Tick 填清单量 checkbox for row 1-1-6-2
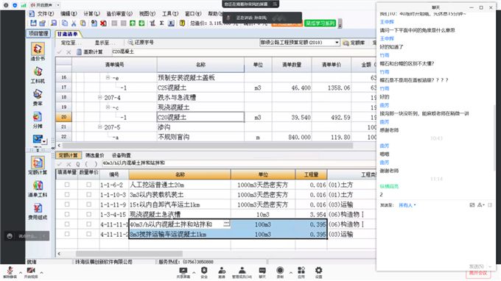 point(67,185)
